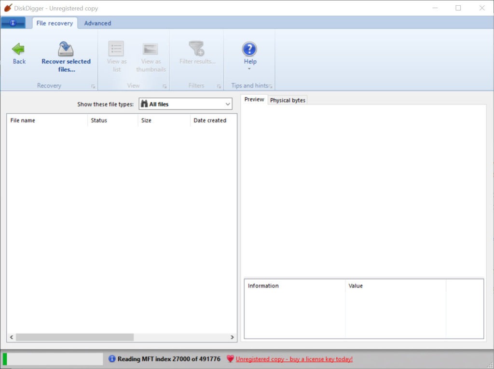Maximize the DiskDigger window
494x369 pixels.
(458, 8)
